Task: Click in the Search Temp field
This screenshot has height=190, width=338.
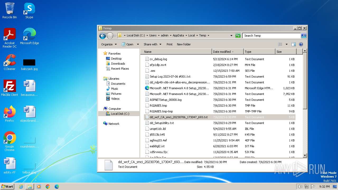Action: click(x=271, y=36)
